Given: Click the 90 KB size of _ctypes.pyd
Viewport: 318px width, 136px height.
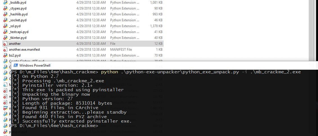Looking at the screenshot, I should tap(158, 8).
